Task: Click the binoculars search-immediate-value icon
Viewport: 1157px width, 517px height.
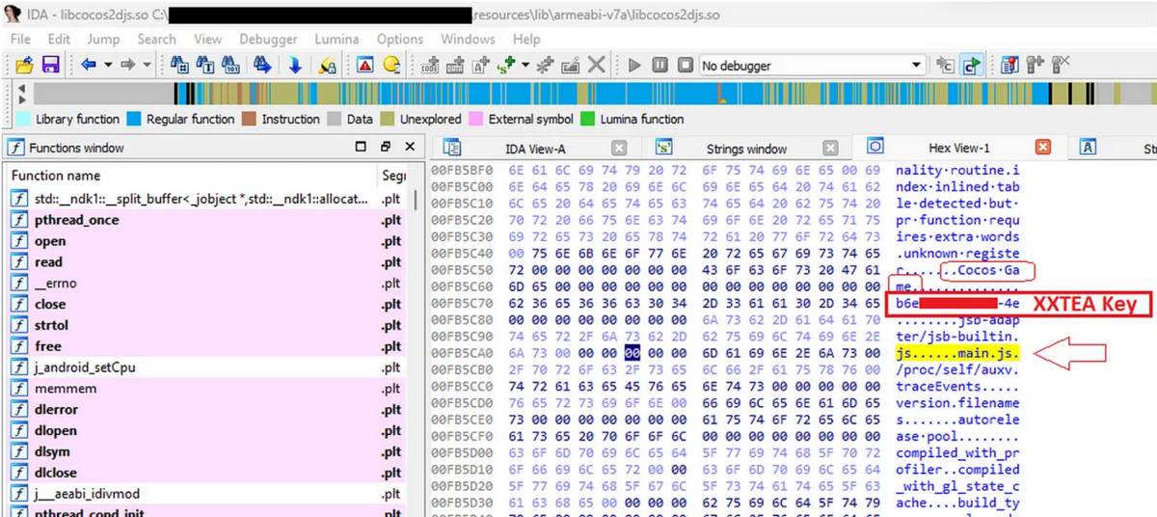Action: (180, 66)
